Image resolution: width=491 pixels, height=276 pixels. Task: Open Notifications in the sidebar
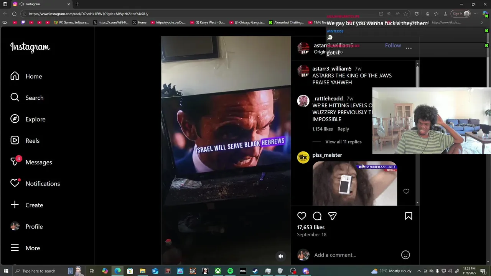coord(35,184)
